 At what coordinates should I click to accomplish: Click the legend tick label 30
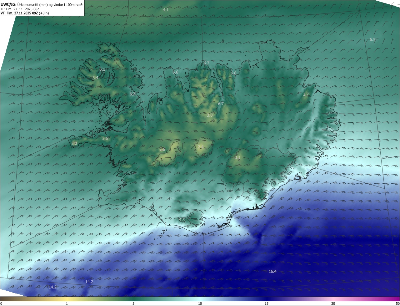333,304
